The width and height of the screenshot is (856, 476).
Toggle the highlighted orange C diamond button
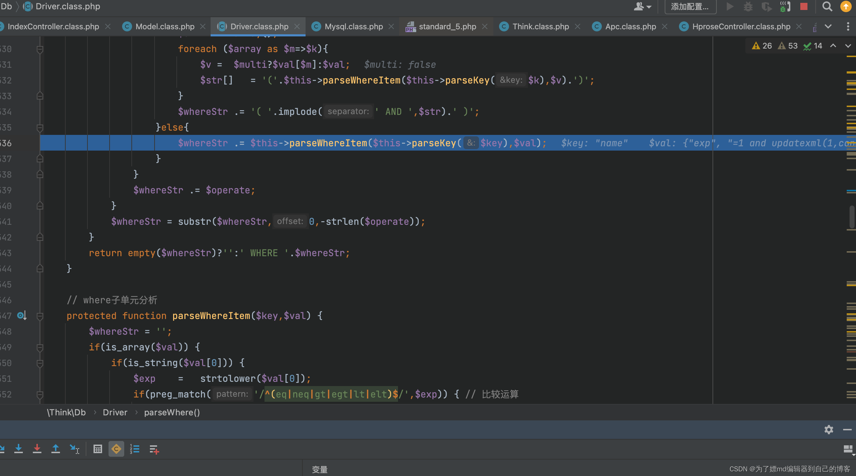tap(116, 449)
